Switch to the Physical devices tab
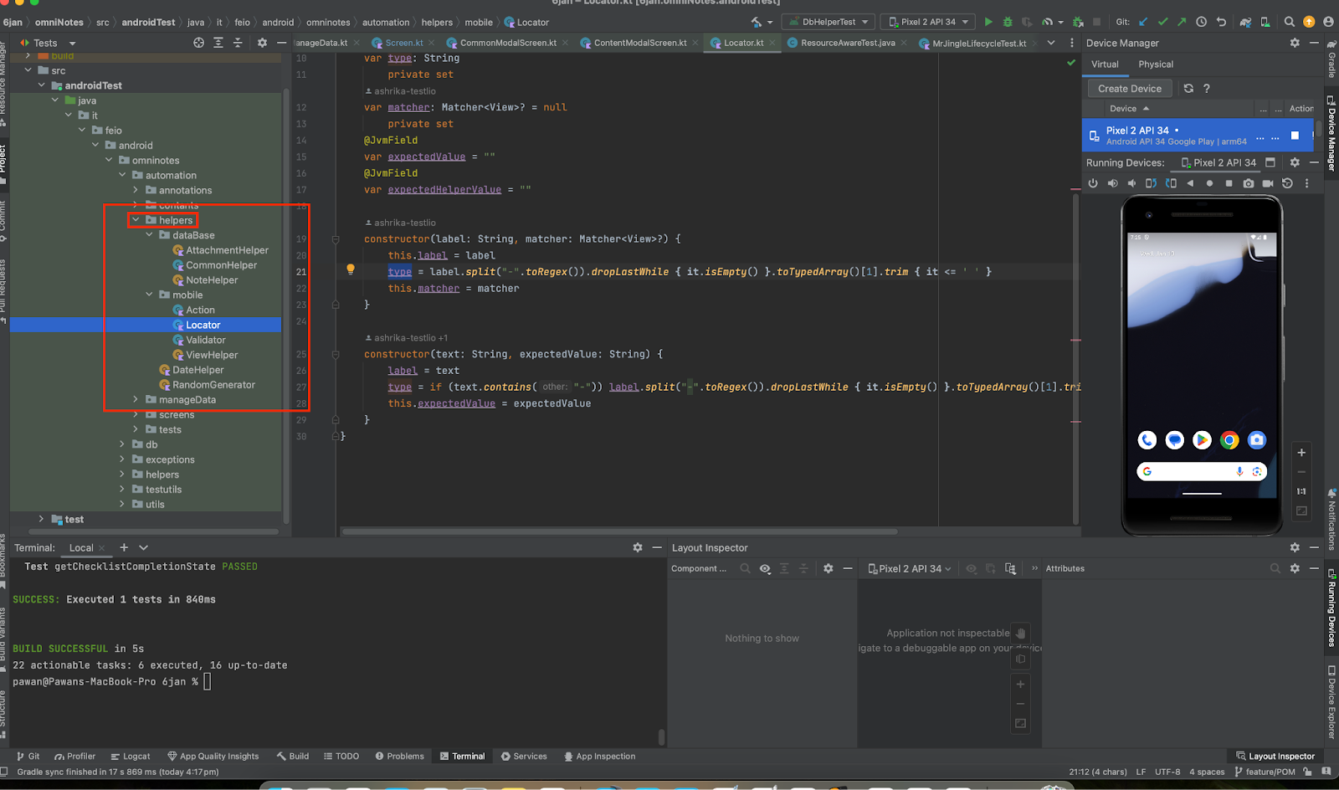This screenshot has height=790, width=1339. tap(1155, 64)
